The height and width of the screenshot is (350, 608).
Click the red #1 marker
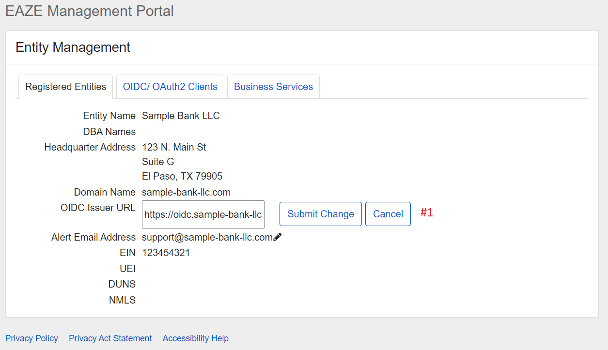click(x=426, y=213)
